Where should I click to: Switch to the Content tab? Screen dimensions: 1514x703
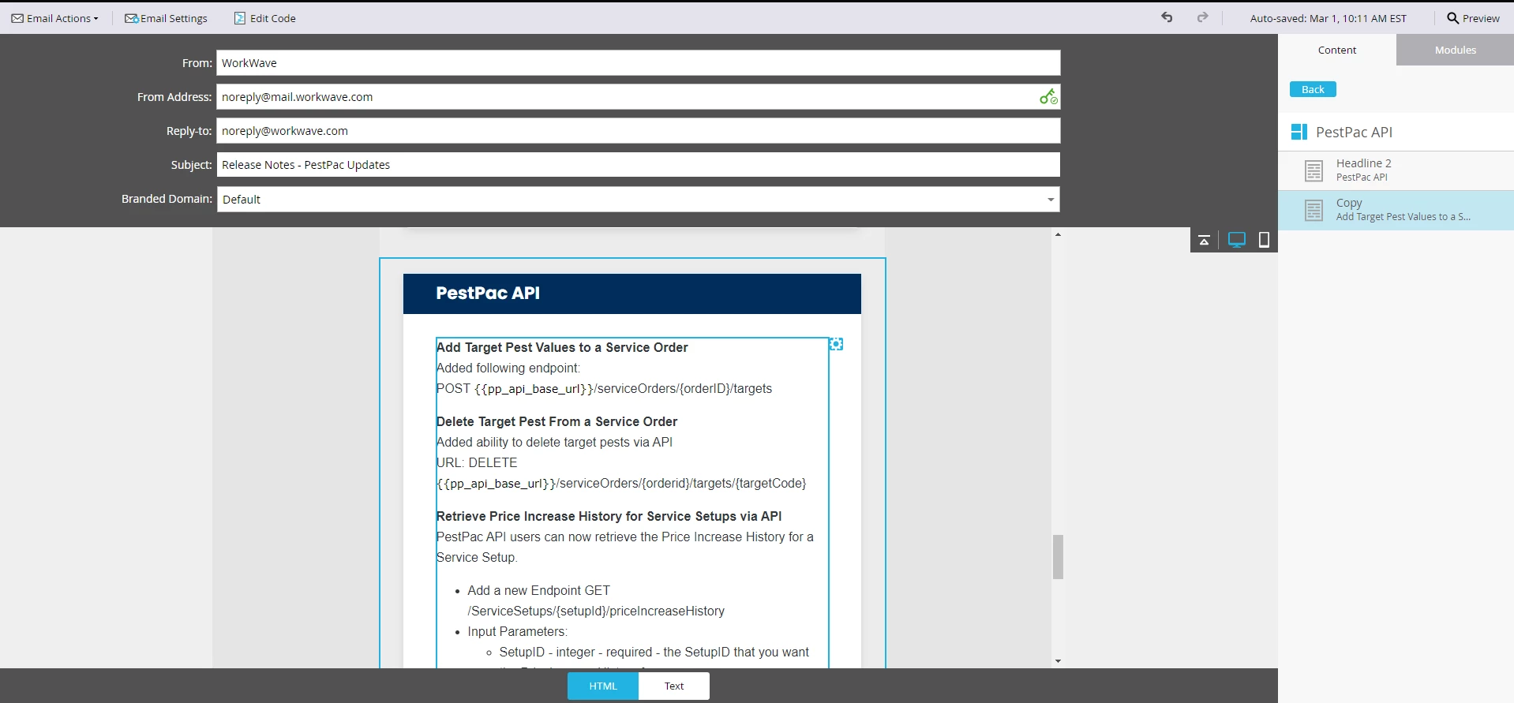pos(1337,50)
